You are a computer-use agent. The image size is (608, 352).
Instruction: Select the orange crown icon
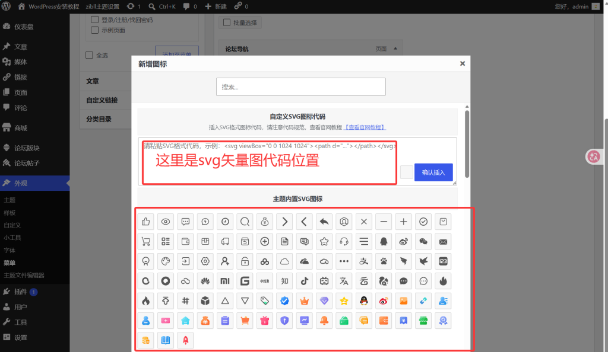click(x=305, y=301)
